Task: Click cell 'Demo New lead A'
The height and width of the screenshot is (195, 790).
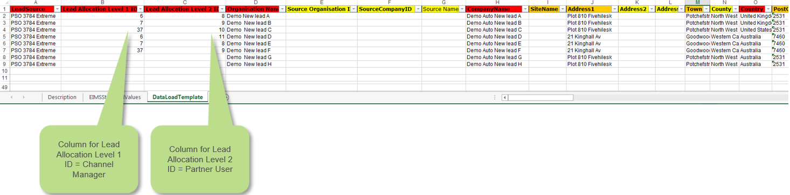Action: coord(255,16)
